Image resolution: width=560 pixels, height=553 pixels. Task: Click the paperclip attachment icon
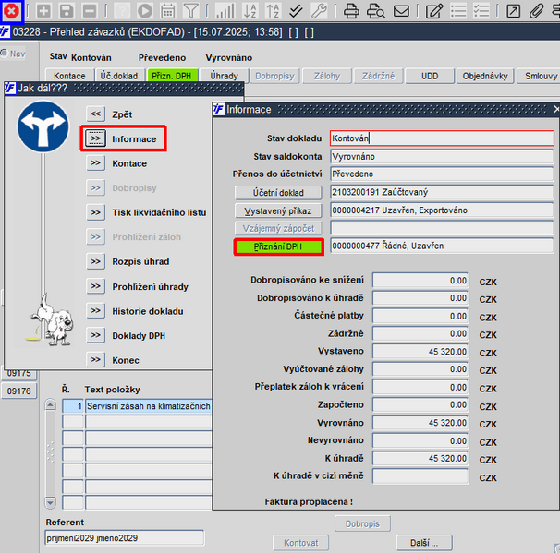(x=536, y=11)
